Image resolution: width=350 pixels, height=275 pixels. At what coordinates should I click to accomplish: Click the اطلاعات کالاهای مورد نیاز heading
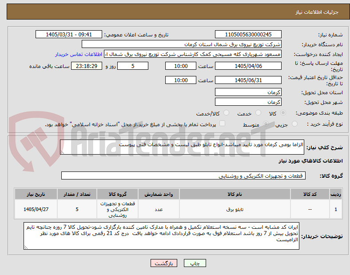[x=310, y=161]
